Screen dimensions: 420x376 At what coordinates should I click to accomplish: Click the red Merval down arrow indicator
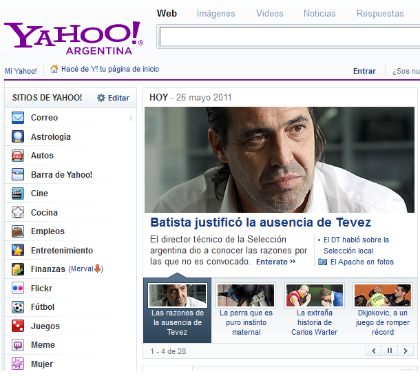[98, 269]
